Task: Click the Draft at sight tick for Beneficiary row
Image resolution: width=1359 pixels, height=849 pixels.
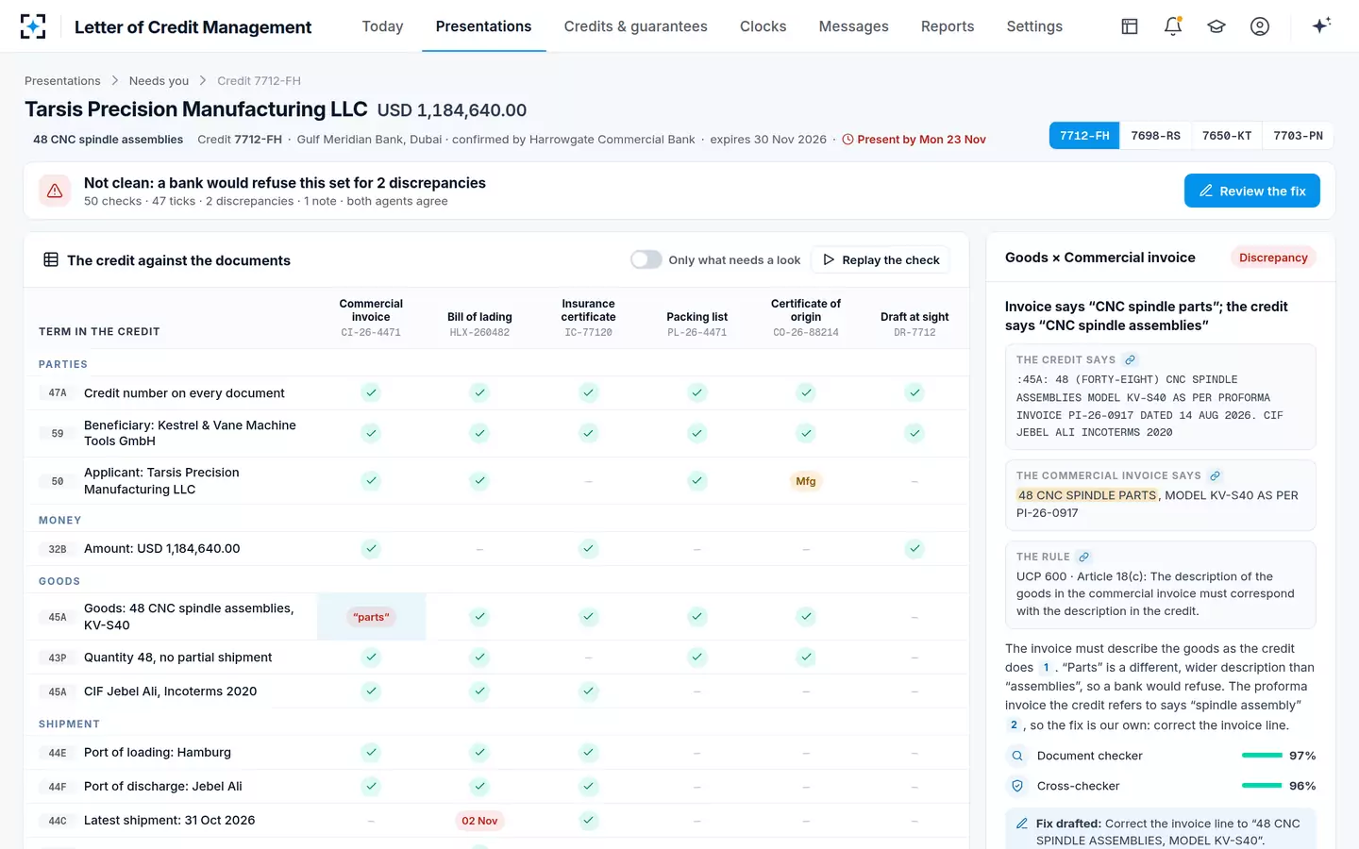Action: [914, 433]
